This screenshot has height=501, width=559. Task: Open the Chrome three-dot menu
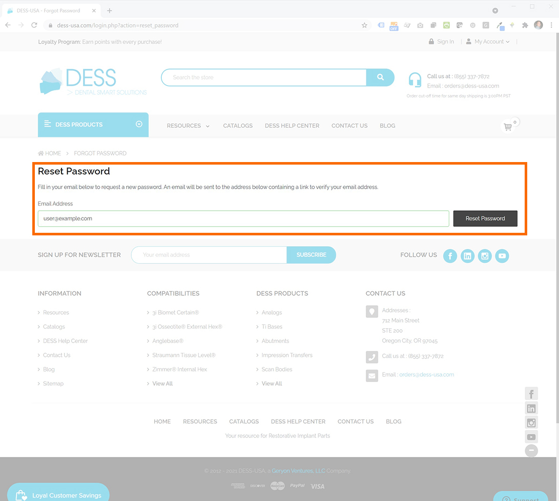pos(551,25)
